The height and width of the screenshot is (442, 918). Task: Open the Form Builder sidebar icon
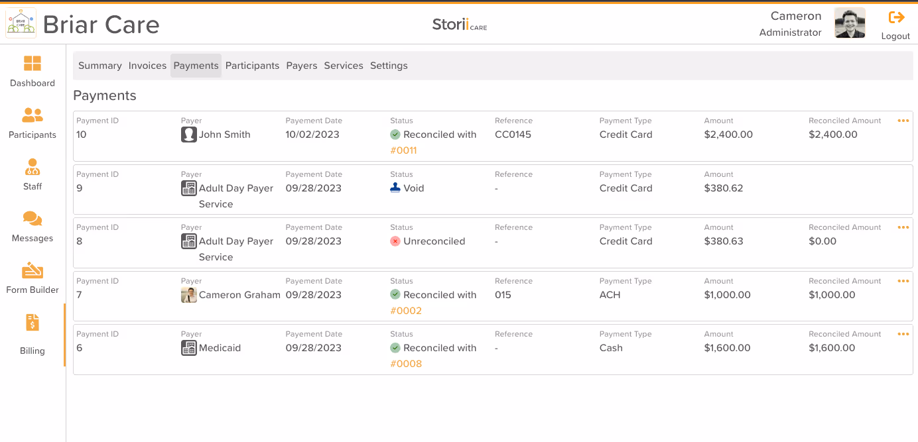pos(33,270)
